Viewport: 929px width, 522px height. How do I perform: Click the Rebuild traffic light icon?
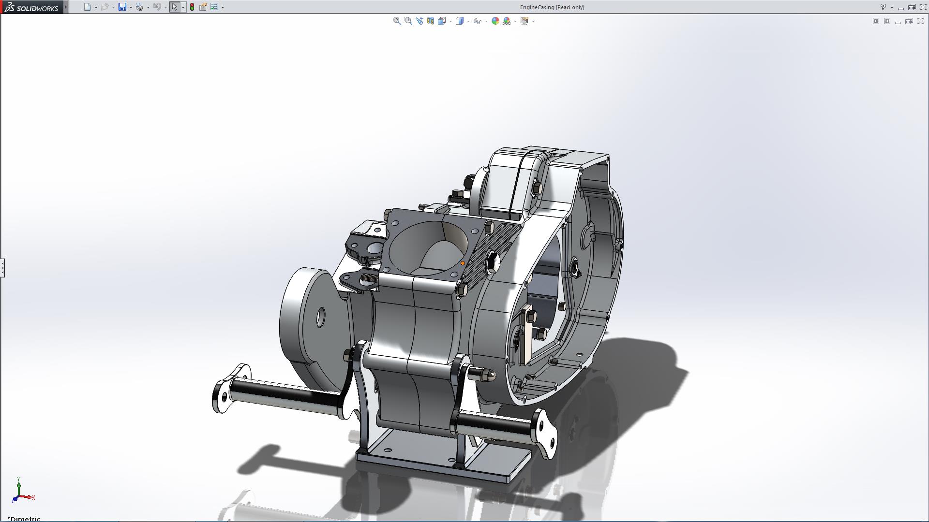coord(192,7)
